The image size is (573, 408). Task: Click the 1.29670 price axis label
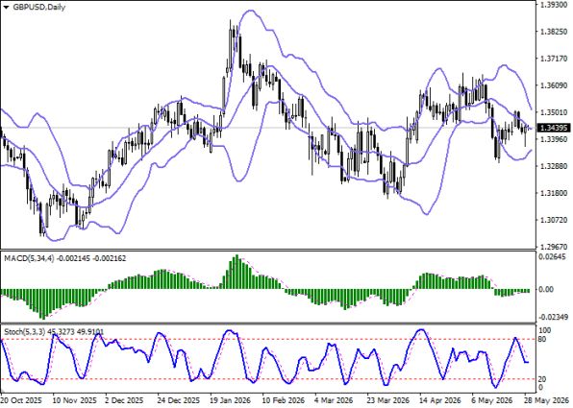(x=553, y=247)
